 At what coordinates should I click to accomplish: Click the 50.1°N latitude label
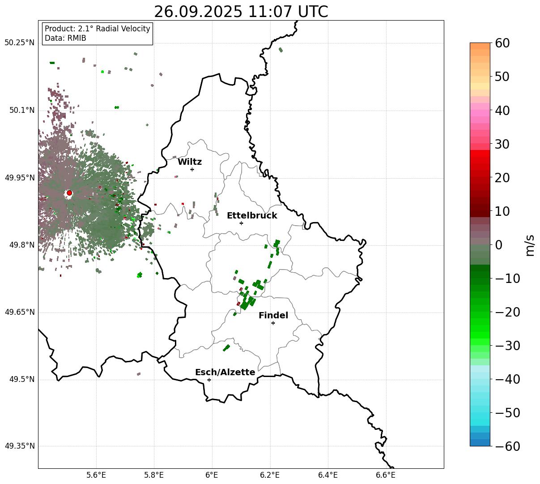point(21,110)
